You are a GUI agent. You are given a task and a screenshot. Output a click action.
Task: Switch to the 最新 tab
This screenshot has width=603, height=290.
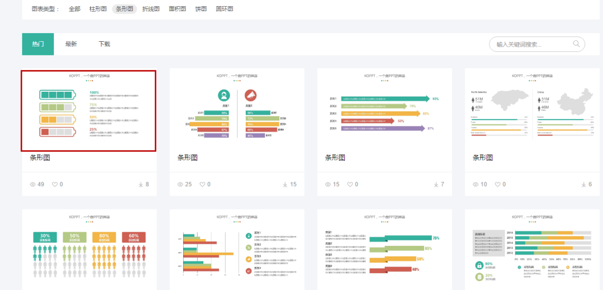click(x=71, y=44)
